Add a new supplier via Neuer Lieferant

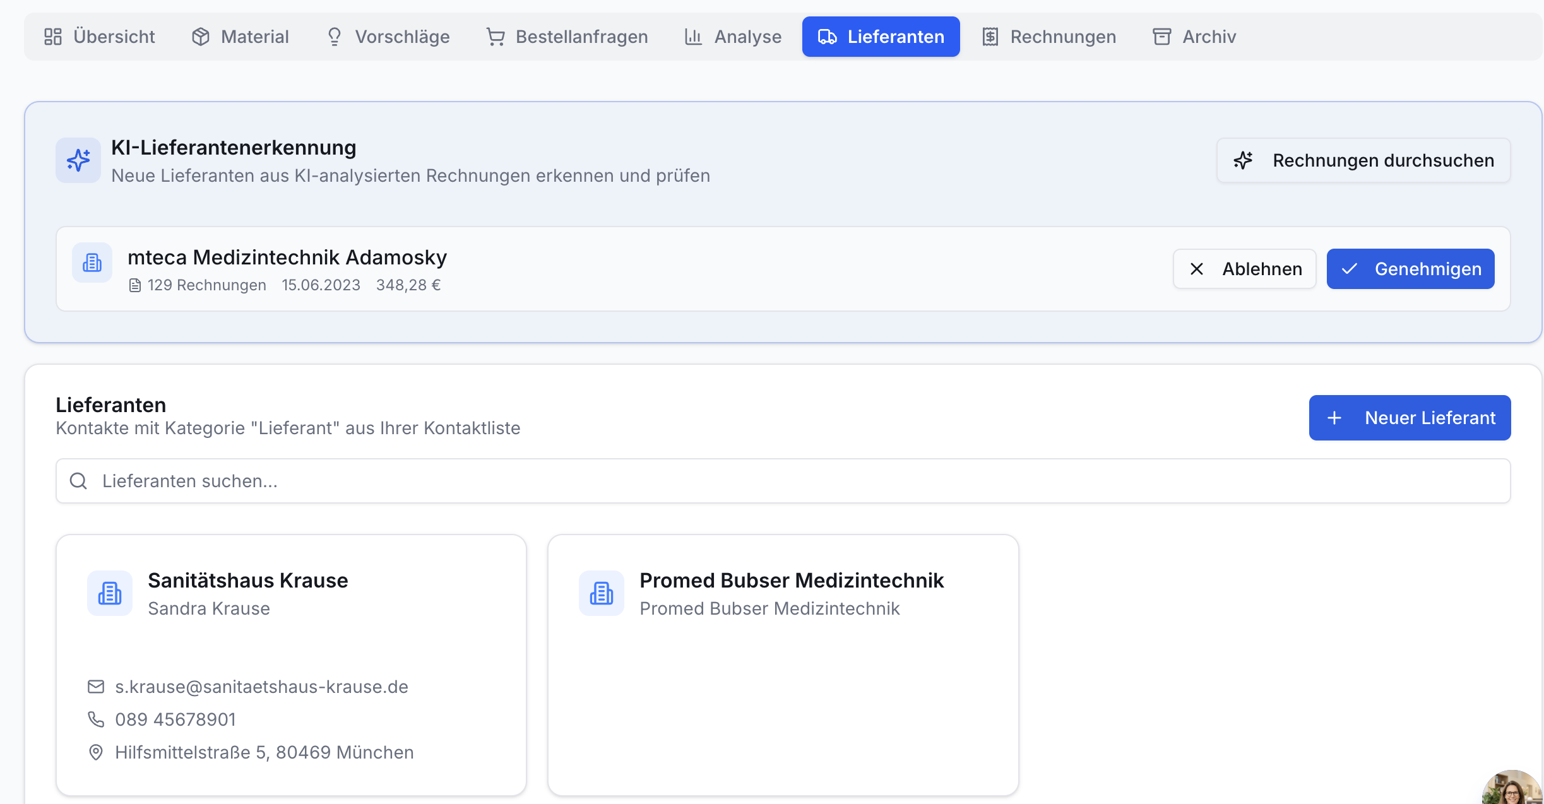click(x=1410, y=418)
